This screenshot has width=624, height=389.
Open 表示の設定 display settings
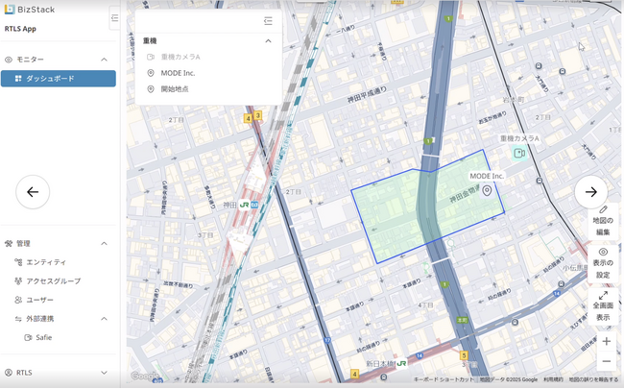point(603,263)
